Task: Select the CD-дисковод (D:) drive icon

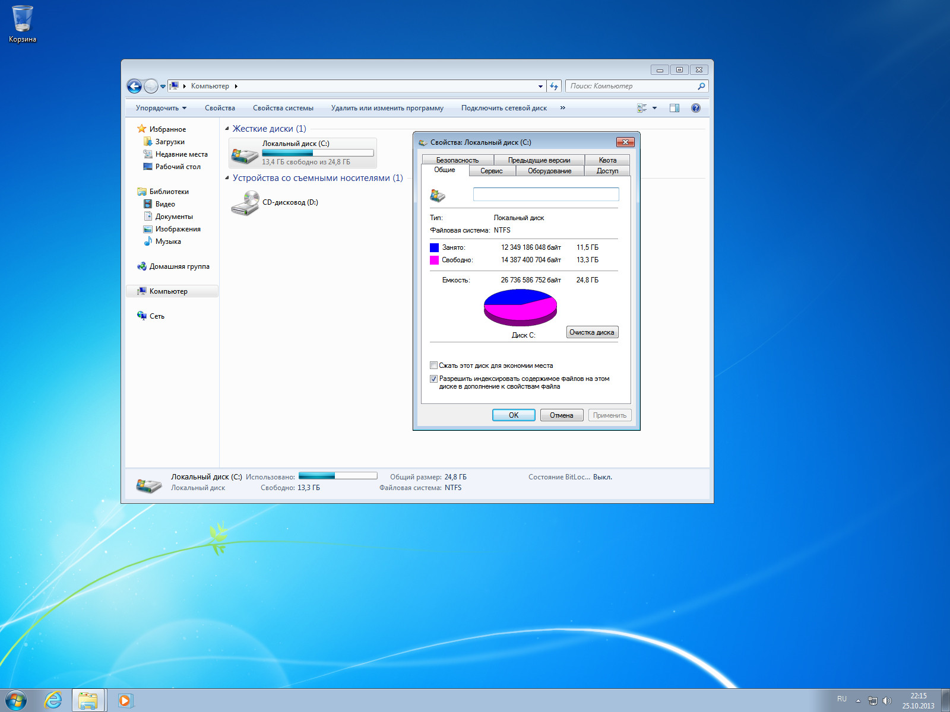Action: [245, 204]
